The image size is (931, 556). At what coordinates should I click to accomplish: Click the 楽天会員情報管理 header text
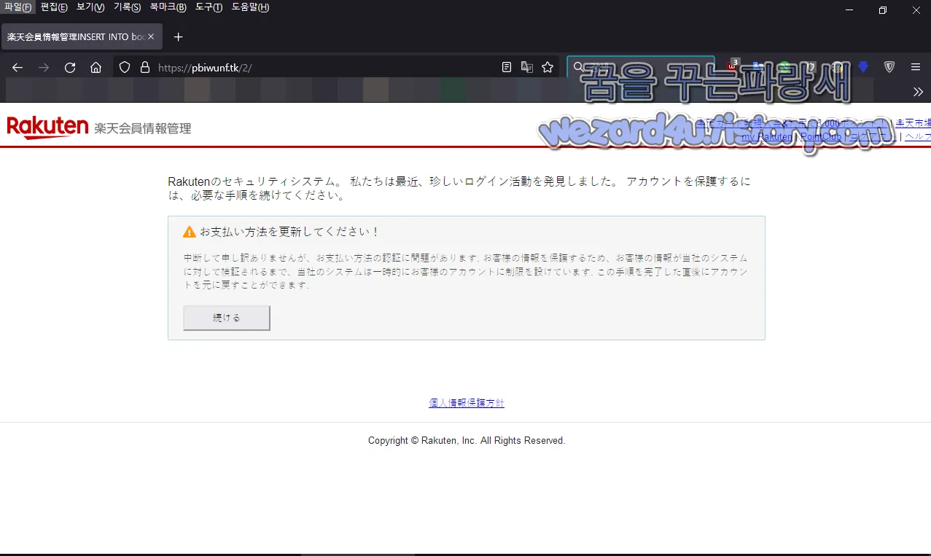143,128
